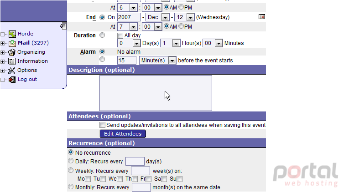Click the monthly recur every months field
Screen dimensions: 354x192
(141, 187)
